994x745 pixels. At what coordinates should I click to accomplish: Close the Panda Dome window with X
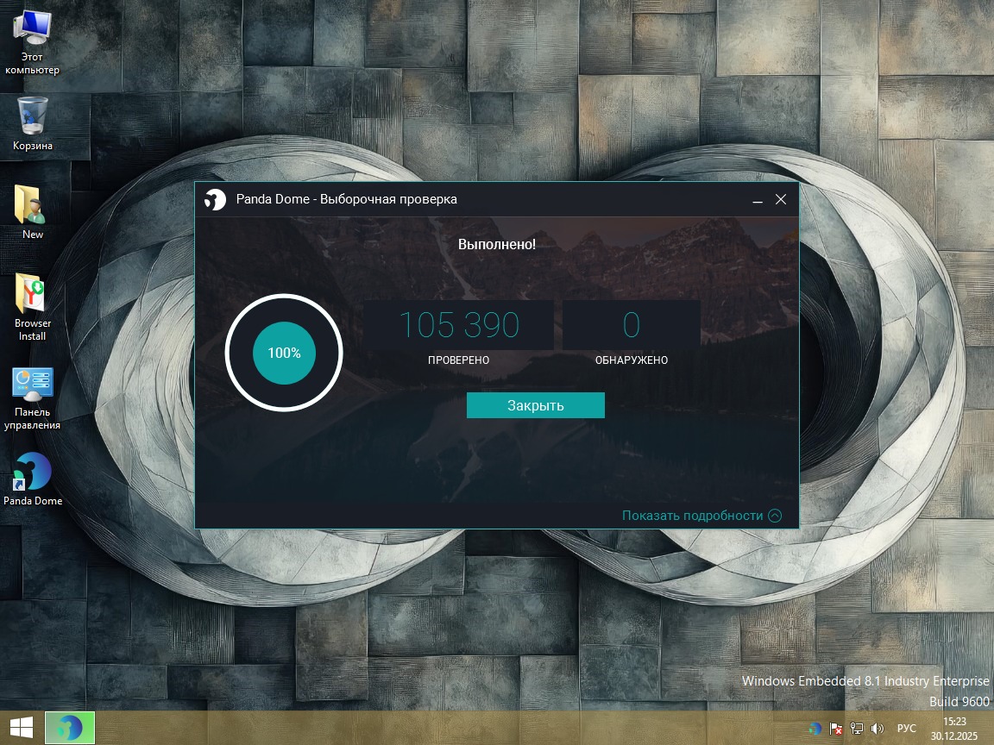click(781, 200)
